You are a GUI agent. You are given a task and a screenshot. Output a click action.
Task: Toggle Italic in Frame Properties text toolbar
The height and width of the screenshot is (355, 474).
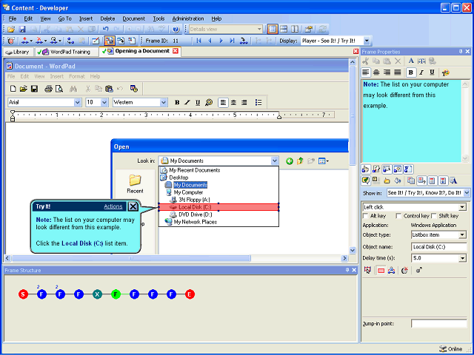tap(421, 72)
